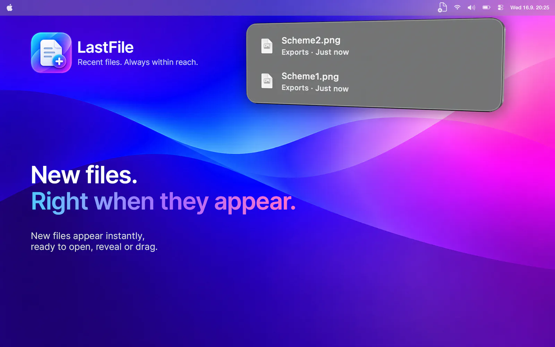Open the Apple menu

point(10,7)
